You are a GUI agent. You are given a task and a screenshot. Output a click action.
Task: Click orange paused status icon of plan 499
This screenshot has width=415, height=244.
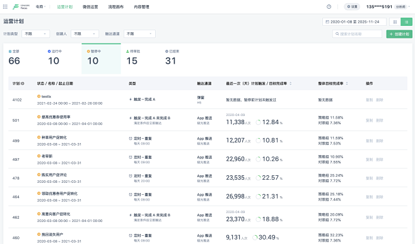39,137
